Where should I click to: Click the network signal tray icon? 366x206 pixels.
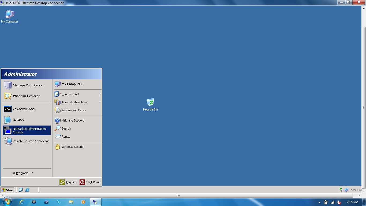333,202
